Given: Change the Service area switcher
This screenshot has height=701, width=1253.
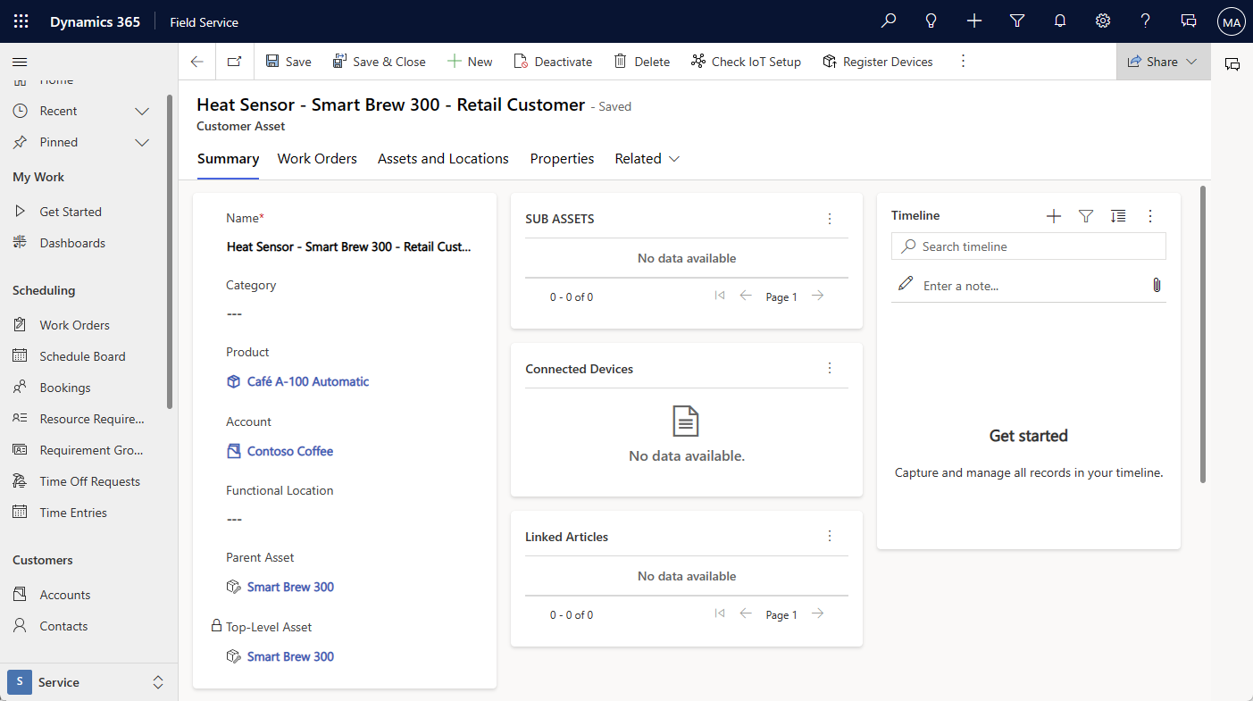Looking at the screenshot, I should pos(87,682).
